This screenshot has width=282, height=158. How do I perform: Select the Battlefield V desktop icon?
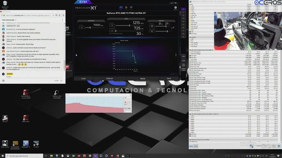pyautogui.click(x=26, y=144)
